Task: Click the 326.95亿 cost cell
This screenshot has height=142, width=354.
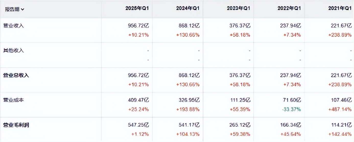Action: tap(189, 100)
